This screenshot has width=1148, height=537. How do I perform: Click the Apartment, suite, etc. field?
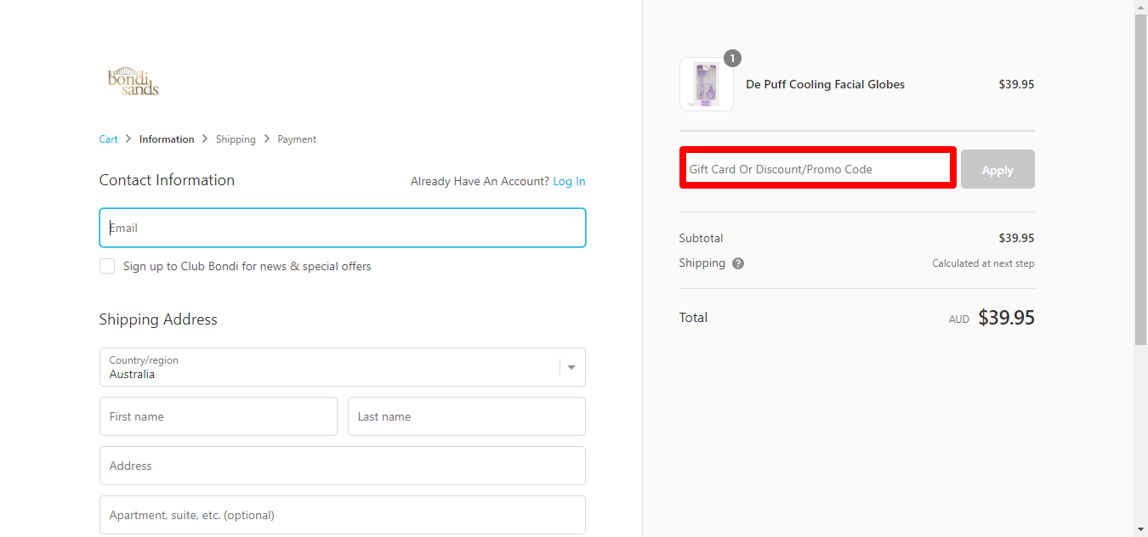click(x=342, y=515)
